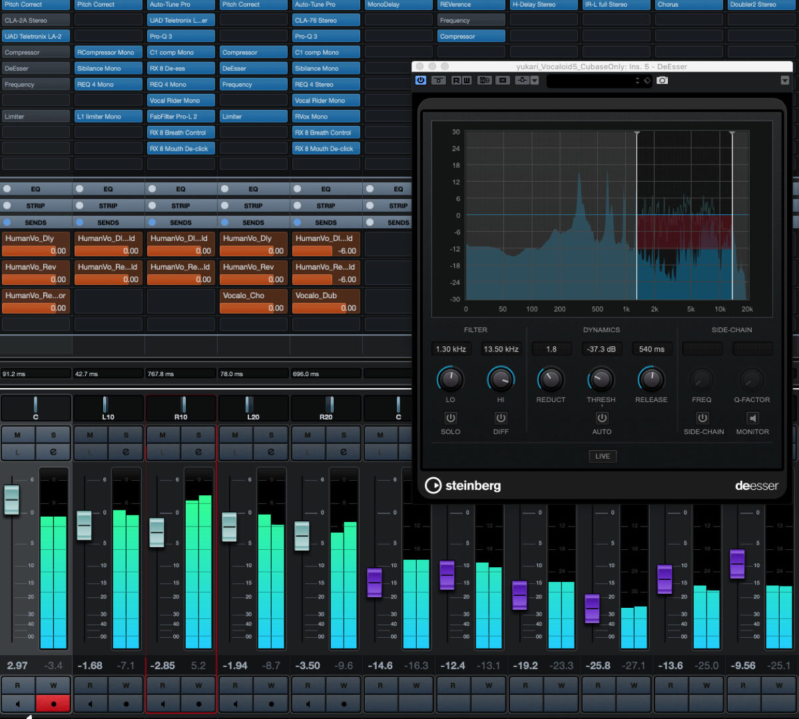Toggle Write automation W on the -12.4 channel
Viewport: 799px width, 719px height.
coord(489,685)
